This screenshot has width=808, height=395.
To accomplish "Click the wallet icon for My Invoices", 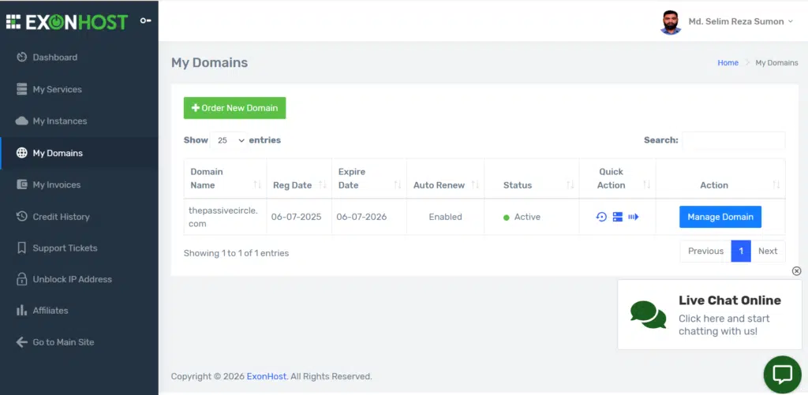I will click(x=21, y=184).
